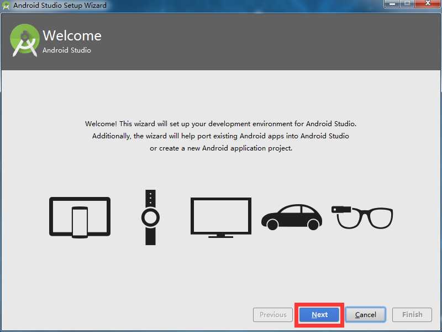
Task: Click the Glass eyewear icon
Action: point(362,217)
